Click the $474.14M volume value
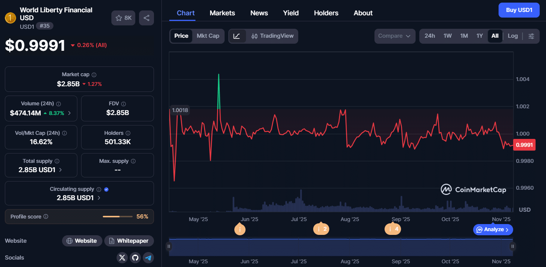Screen dimensions: 546x267 pos(25,113)
